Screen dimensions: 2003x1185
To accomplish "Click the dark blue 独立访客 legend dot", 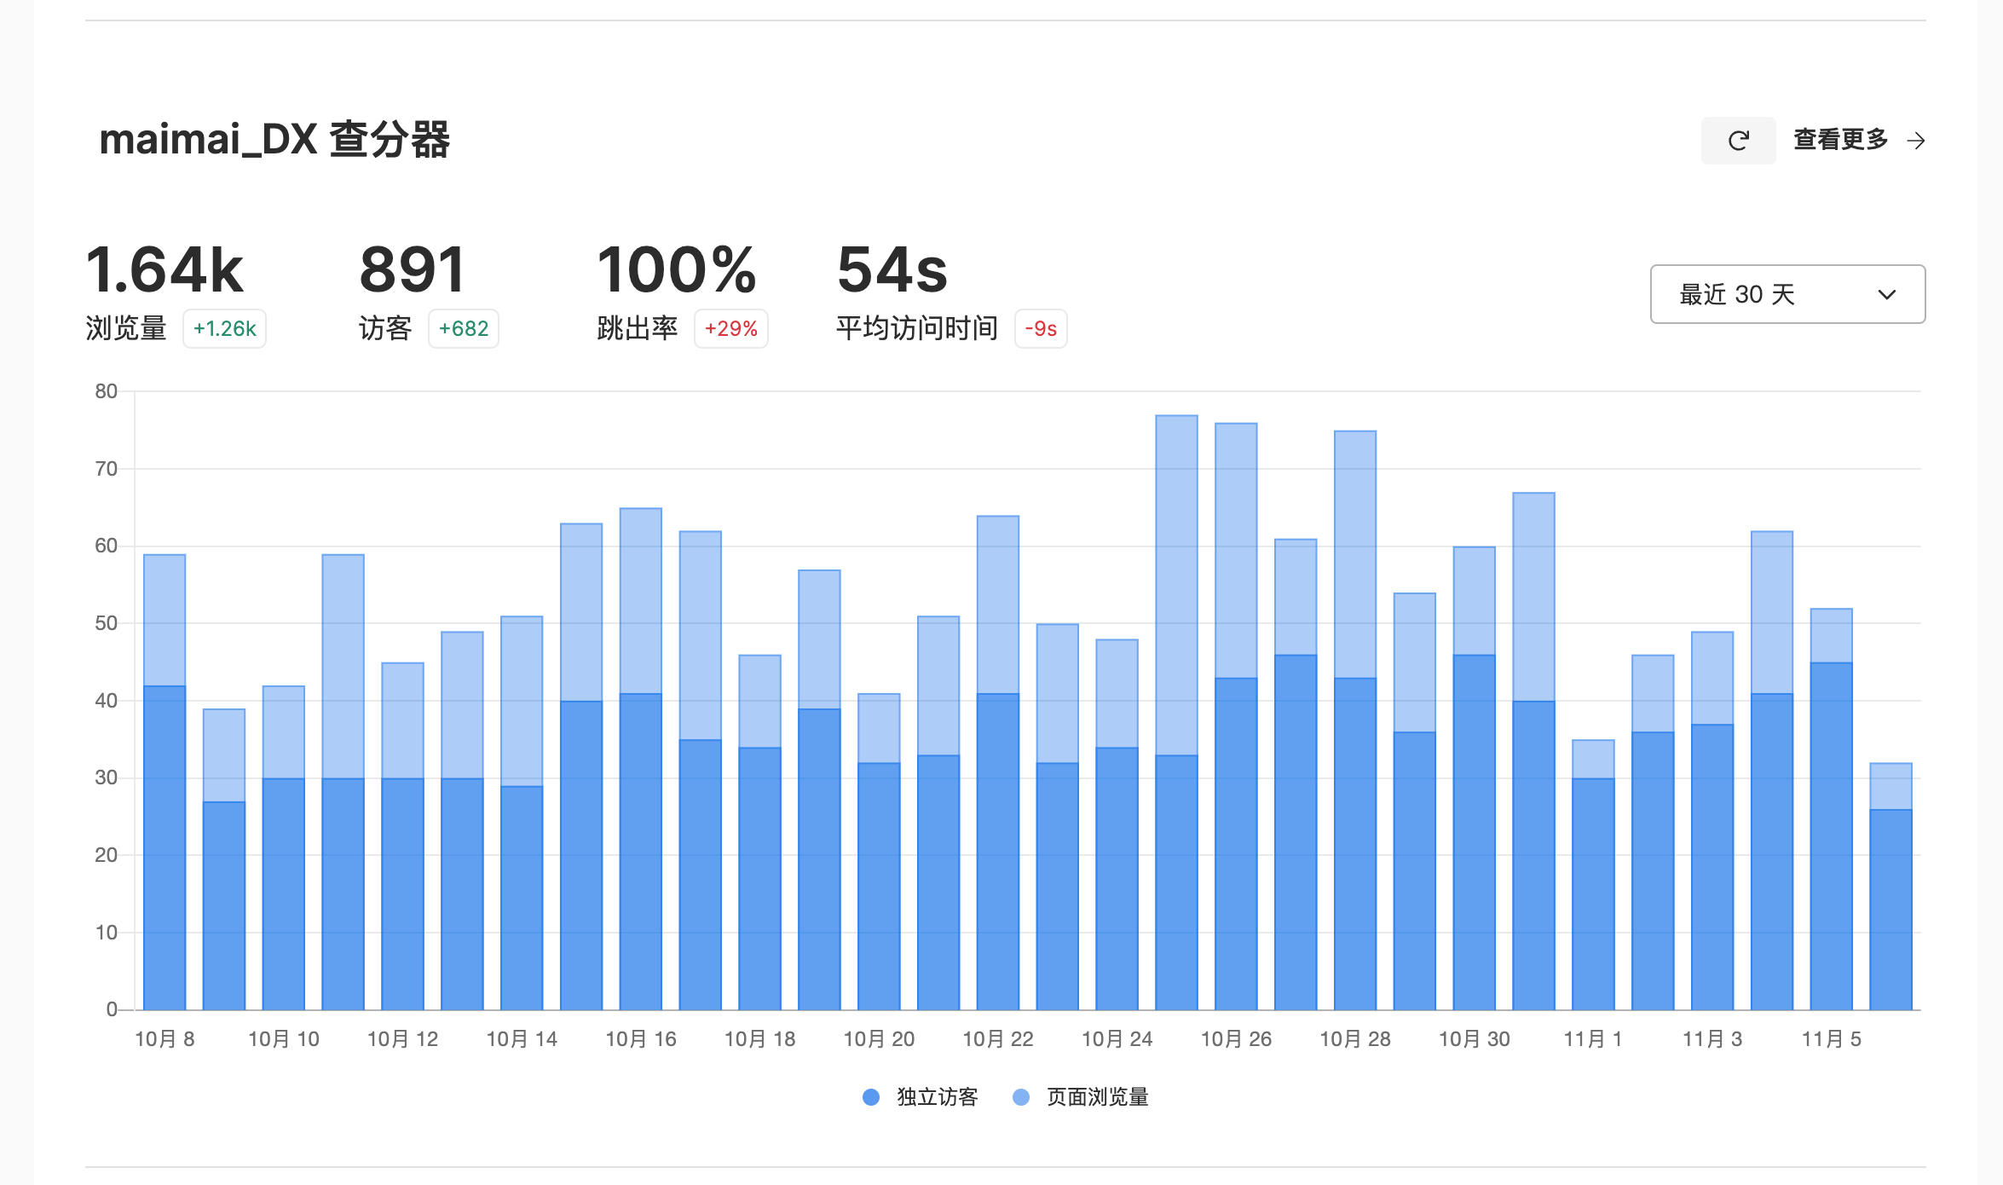I will [x=870, y=1097].
